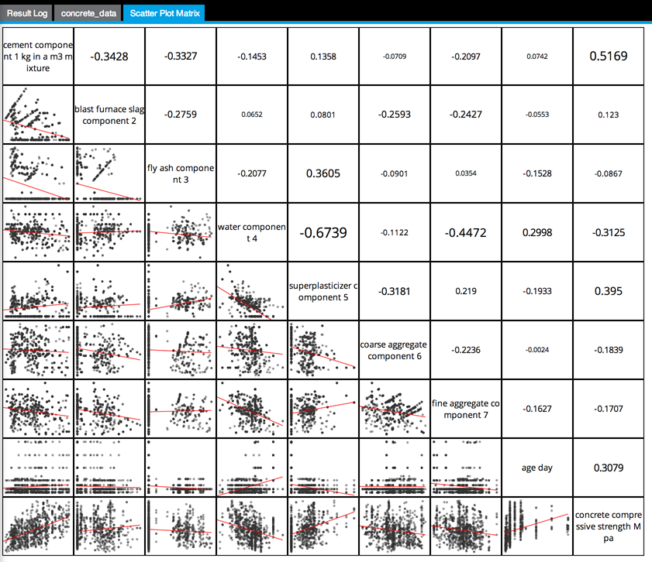Select the 'blast furnace slag component 2' label

[109, 115]
